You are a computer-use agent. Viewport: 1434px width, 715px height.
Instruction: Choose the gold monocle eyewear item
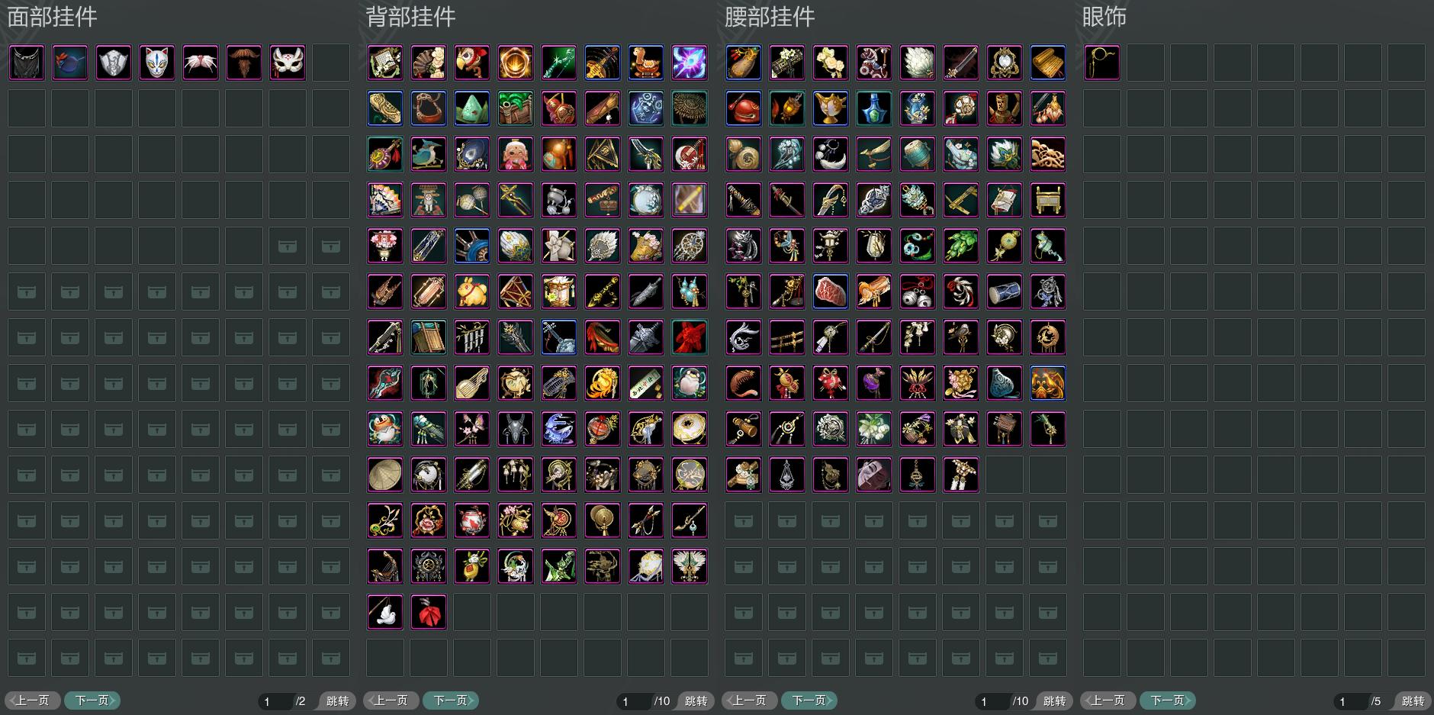(x=1102, y=63)
